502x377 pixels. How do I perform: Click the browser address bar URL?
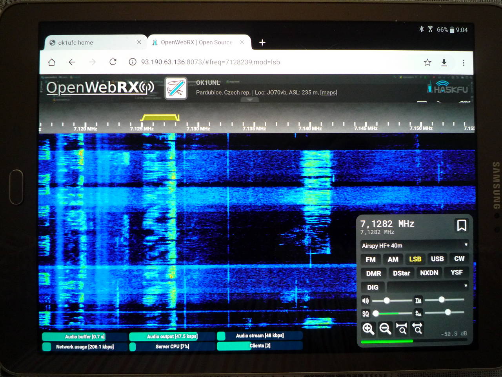(x=211, y=62)
